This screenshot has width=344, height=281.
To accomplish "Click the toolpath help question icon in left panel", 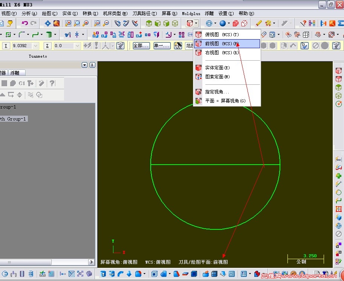I will click(x=52, y=83).
